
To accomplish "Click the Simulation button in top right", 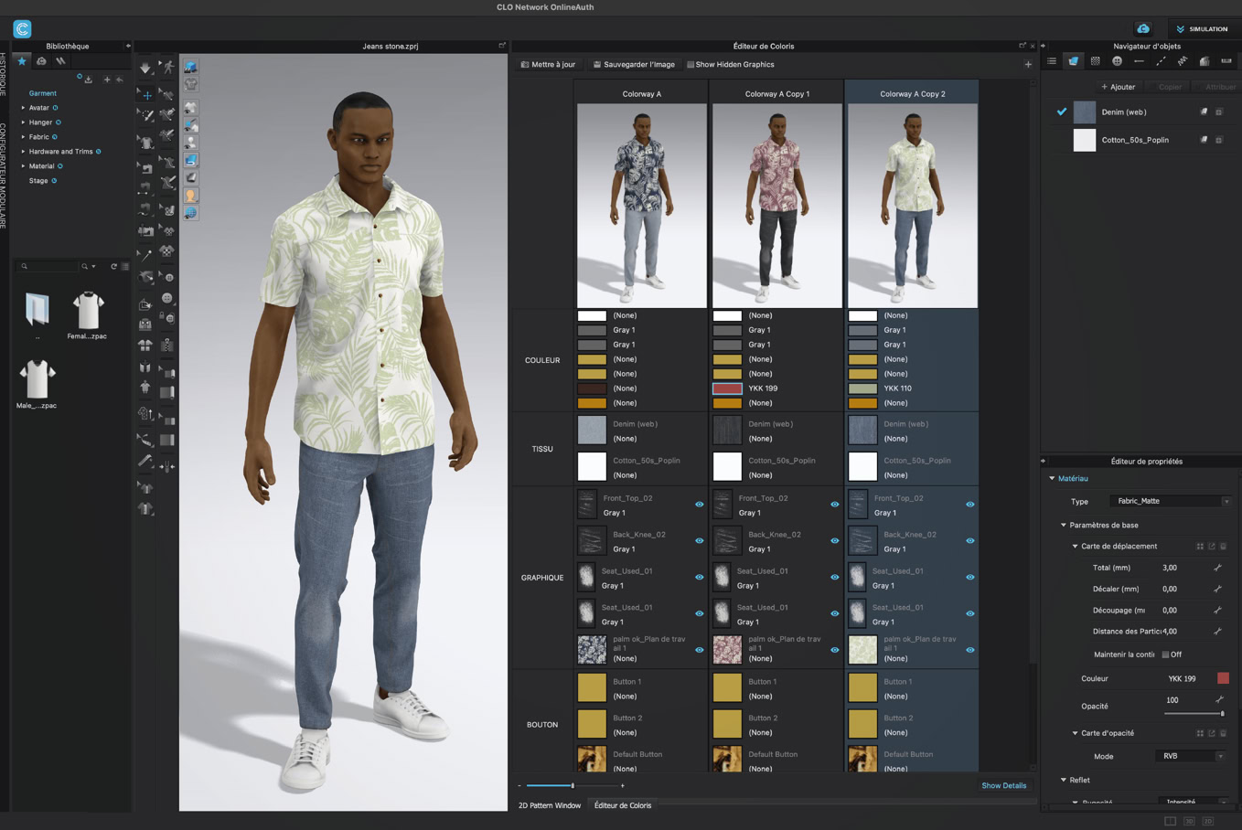I will [x=1202, y=29].
